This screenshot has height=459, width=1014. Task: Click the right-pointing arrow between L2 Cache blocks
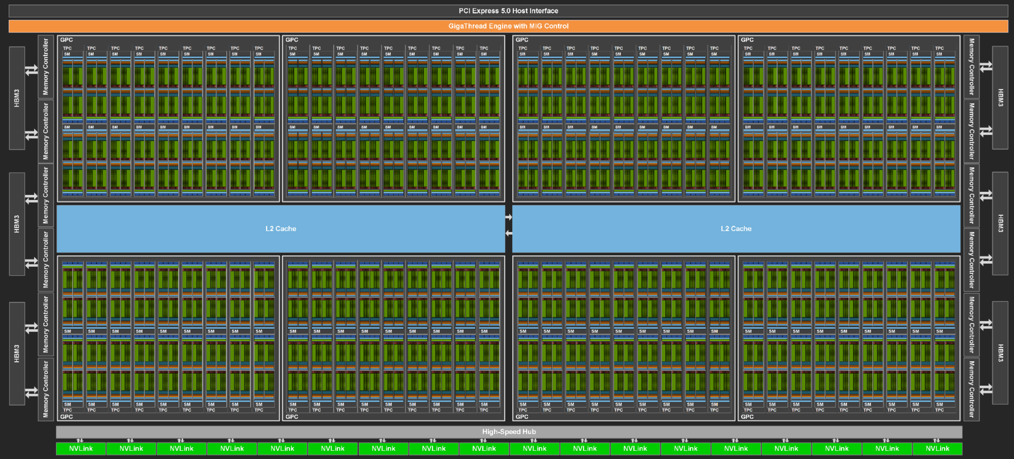[x=508, y=217]
